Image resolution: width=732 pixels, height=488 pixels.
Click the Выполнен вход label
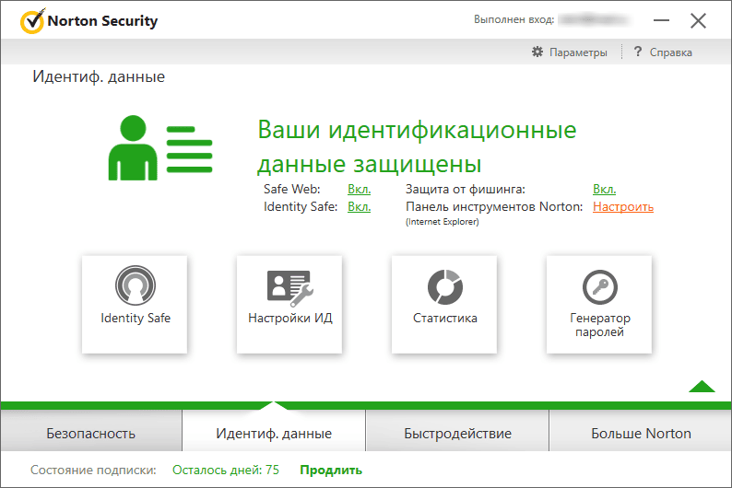pyautogui.click(x=514, y=19)
